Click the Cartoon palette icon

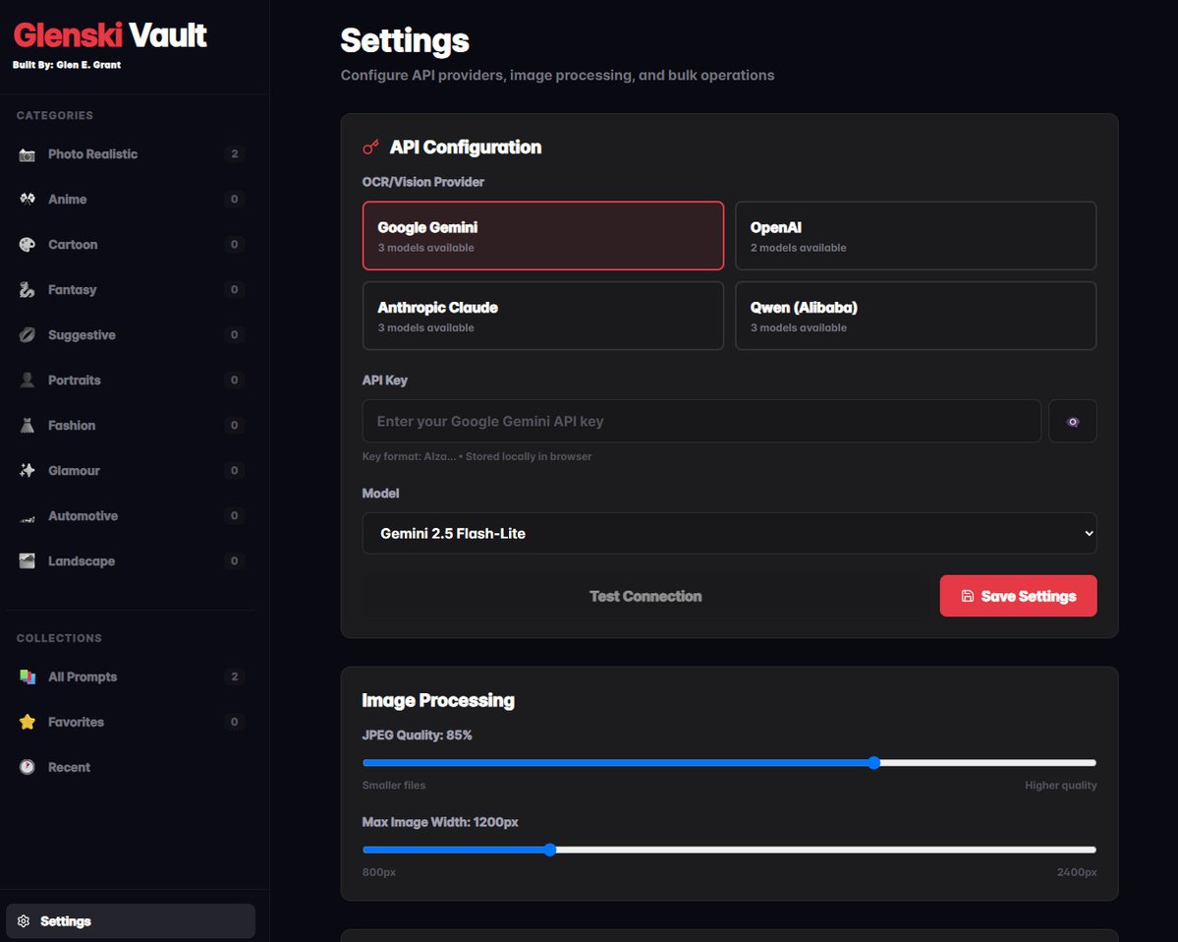click(28, 244)
